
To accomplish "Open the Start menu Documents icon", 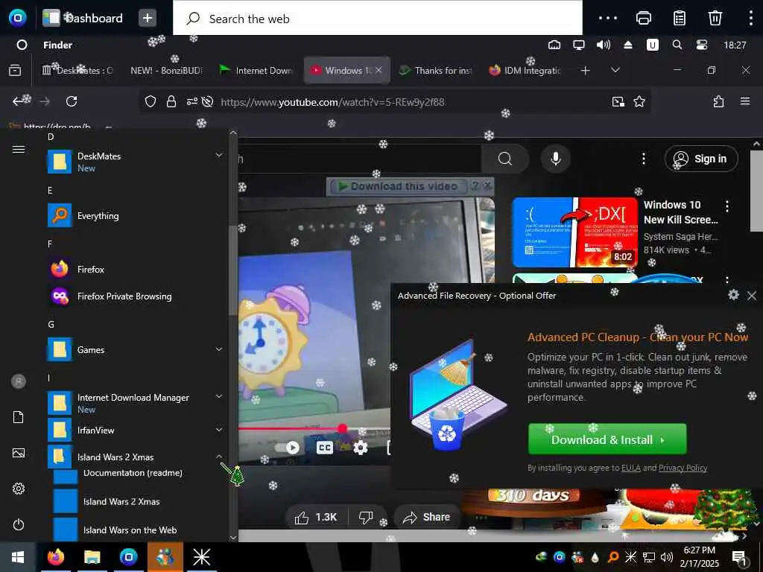I will (x=19, y=417).
